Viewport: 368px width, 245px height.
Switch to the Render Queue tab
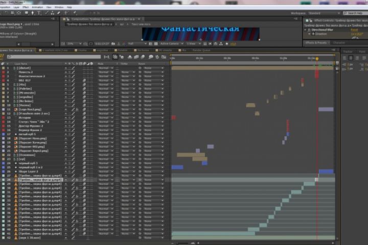pyautogui.click(x=201, y=50)
